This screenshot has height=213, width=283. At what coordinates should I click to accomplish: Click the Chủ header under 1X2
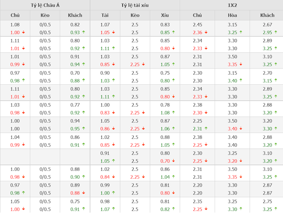pos(197,15)
